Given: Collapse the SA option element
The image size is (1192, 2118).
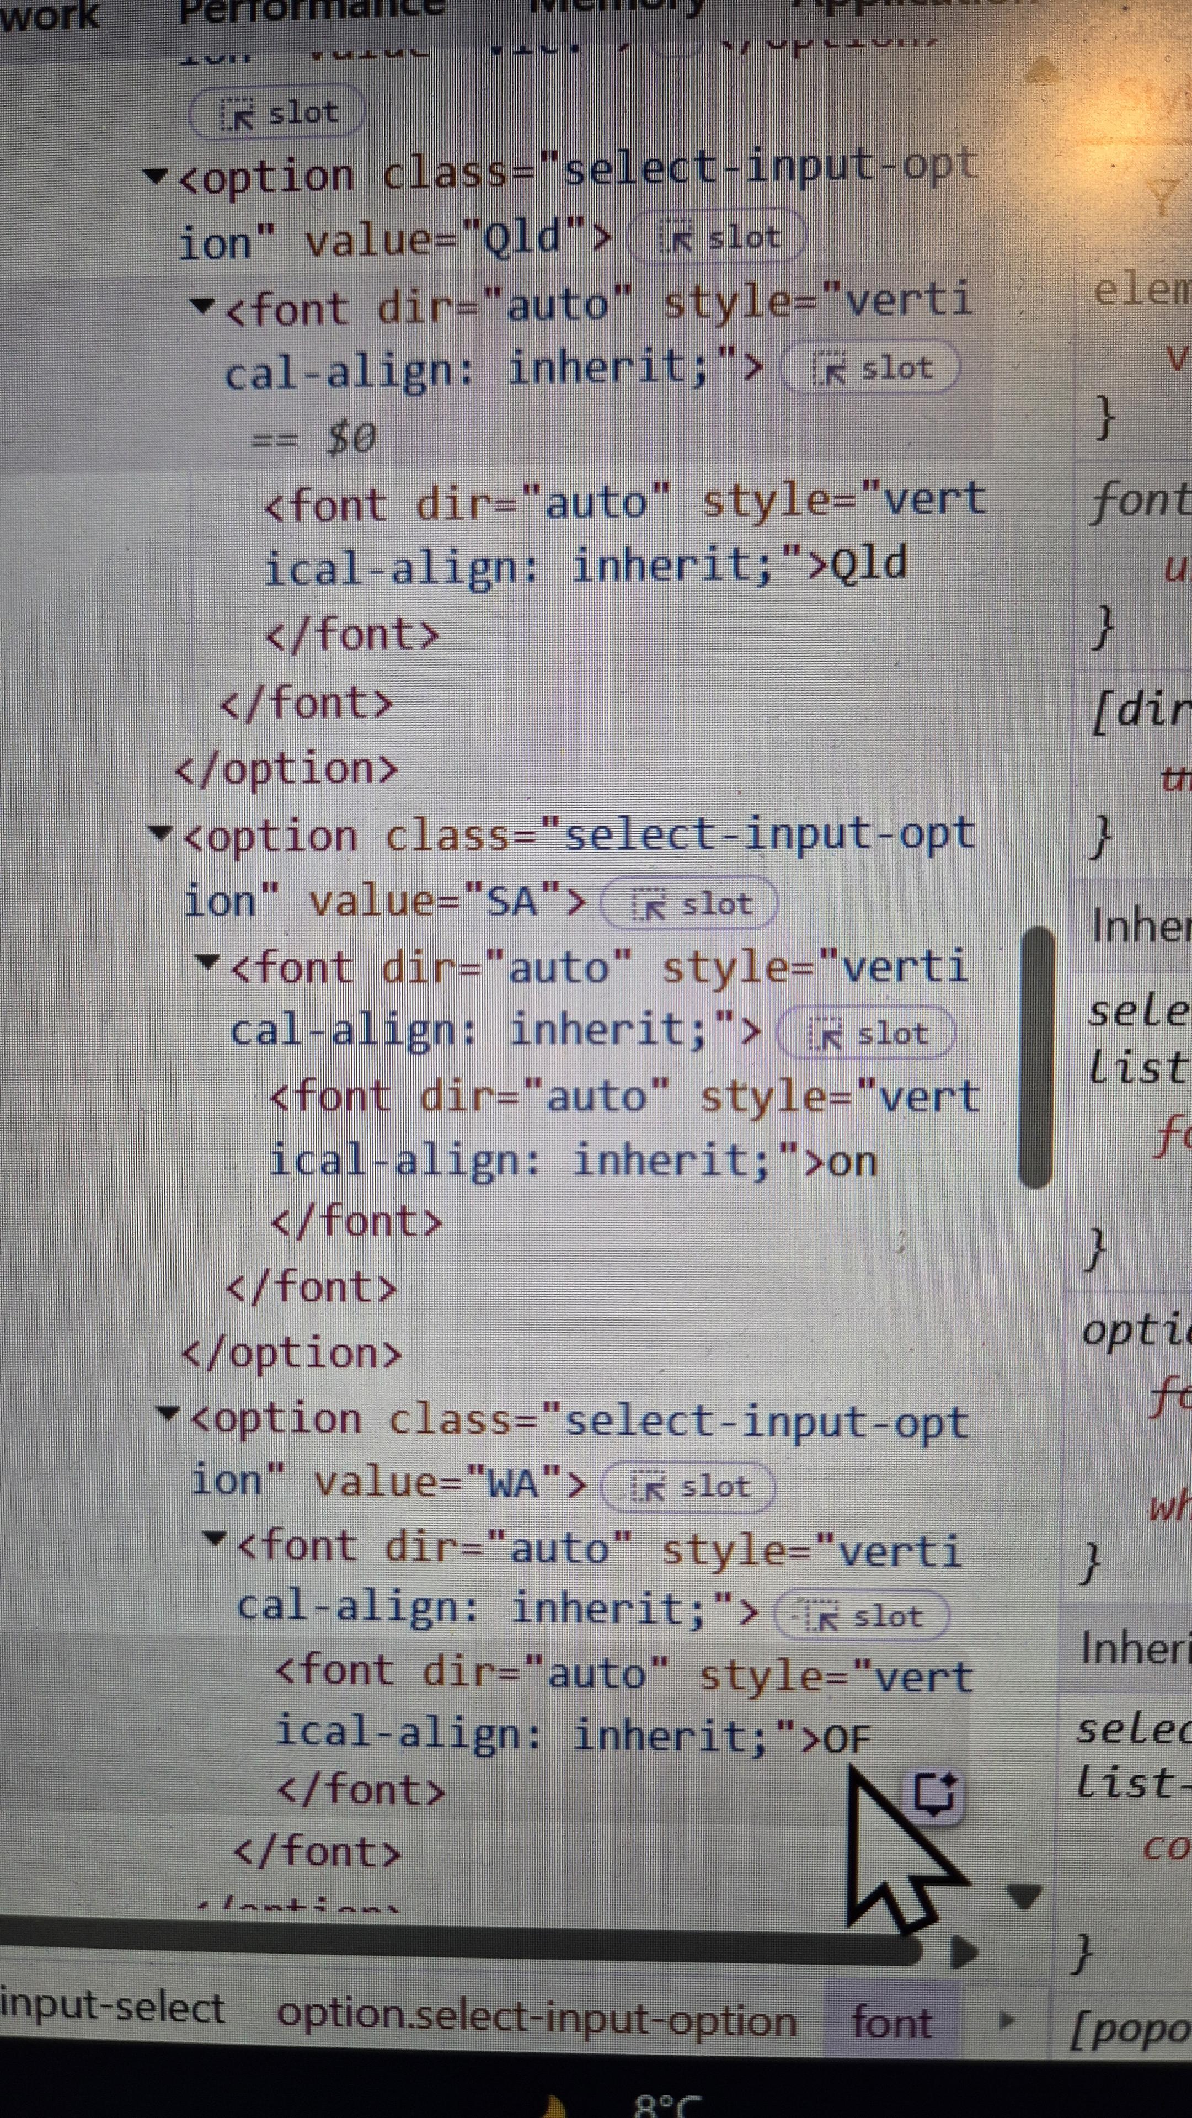Looking at the screenshot, I should pos(161,833).
